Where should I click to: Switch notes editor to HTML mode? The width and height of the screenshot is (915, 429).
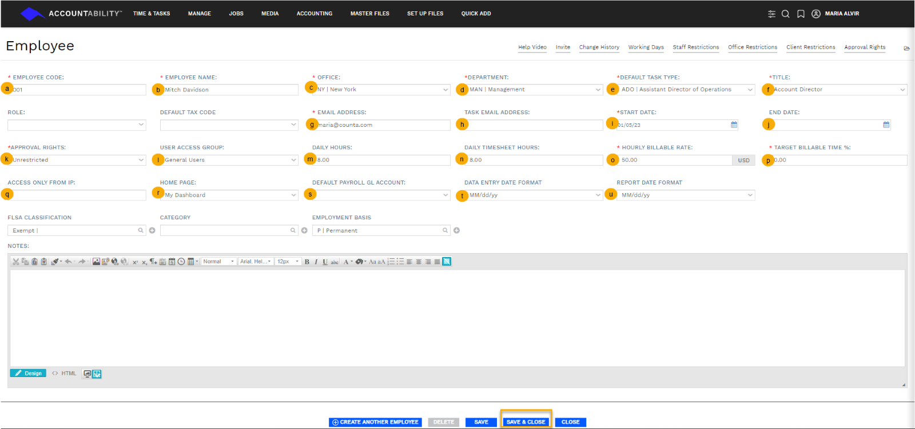coord(64,374)
